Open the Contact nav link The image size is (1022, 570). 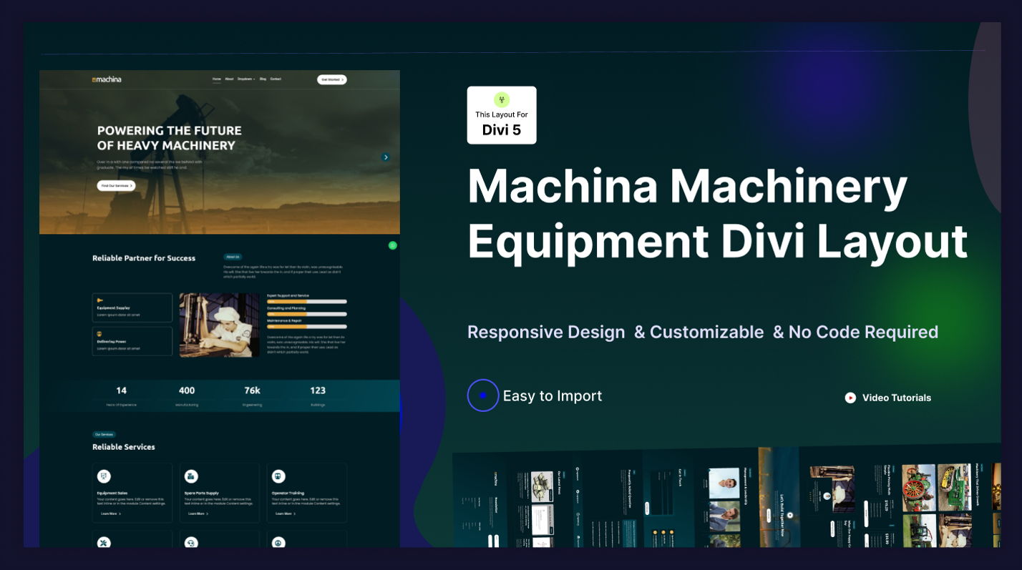pos(276,79)
